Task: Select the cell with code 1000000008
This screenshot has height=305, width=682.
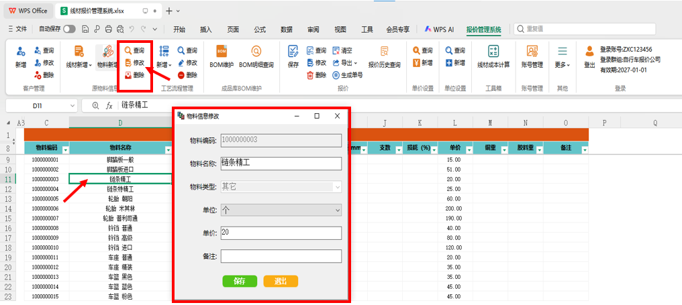Action: 46,228
